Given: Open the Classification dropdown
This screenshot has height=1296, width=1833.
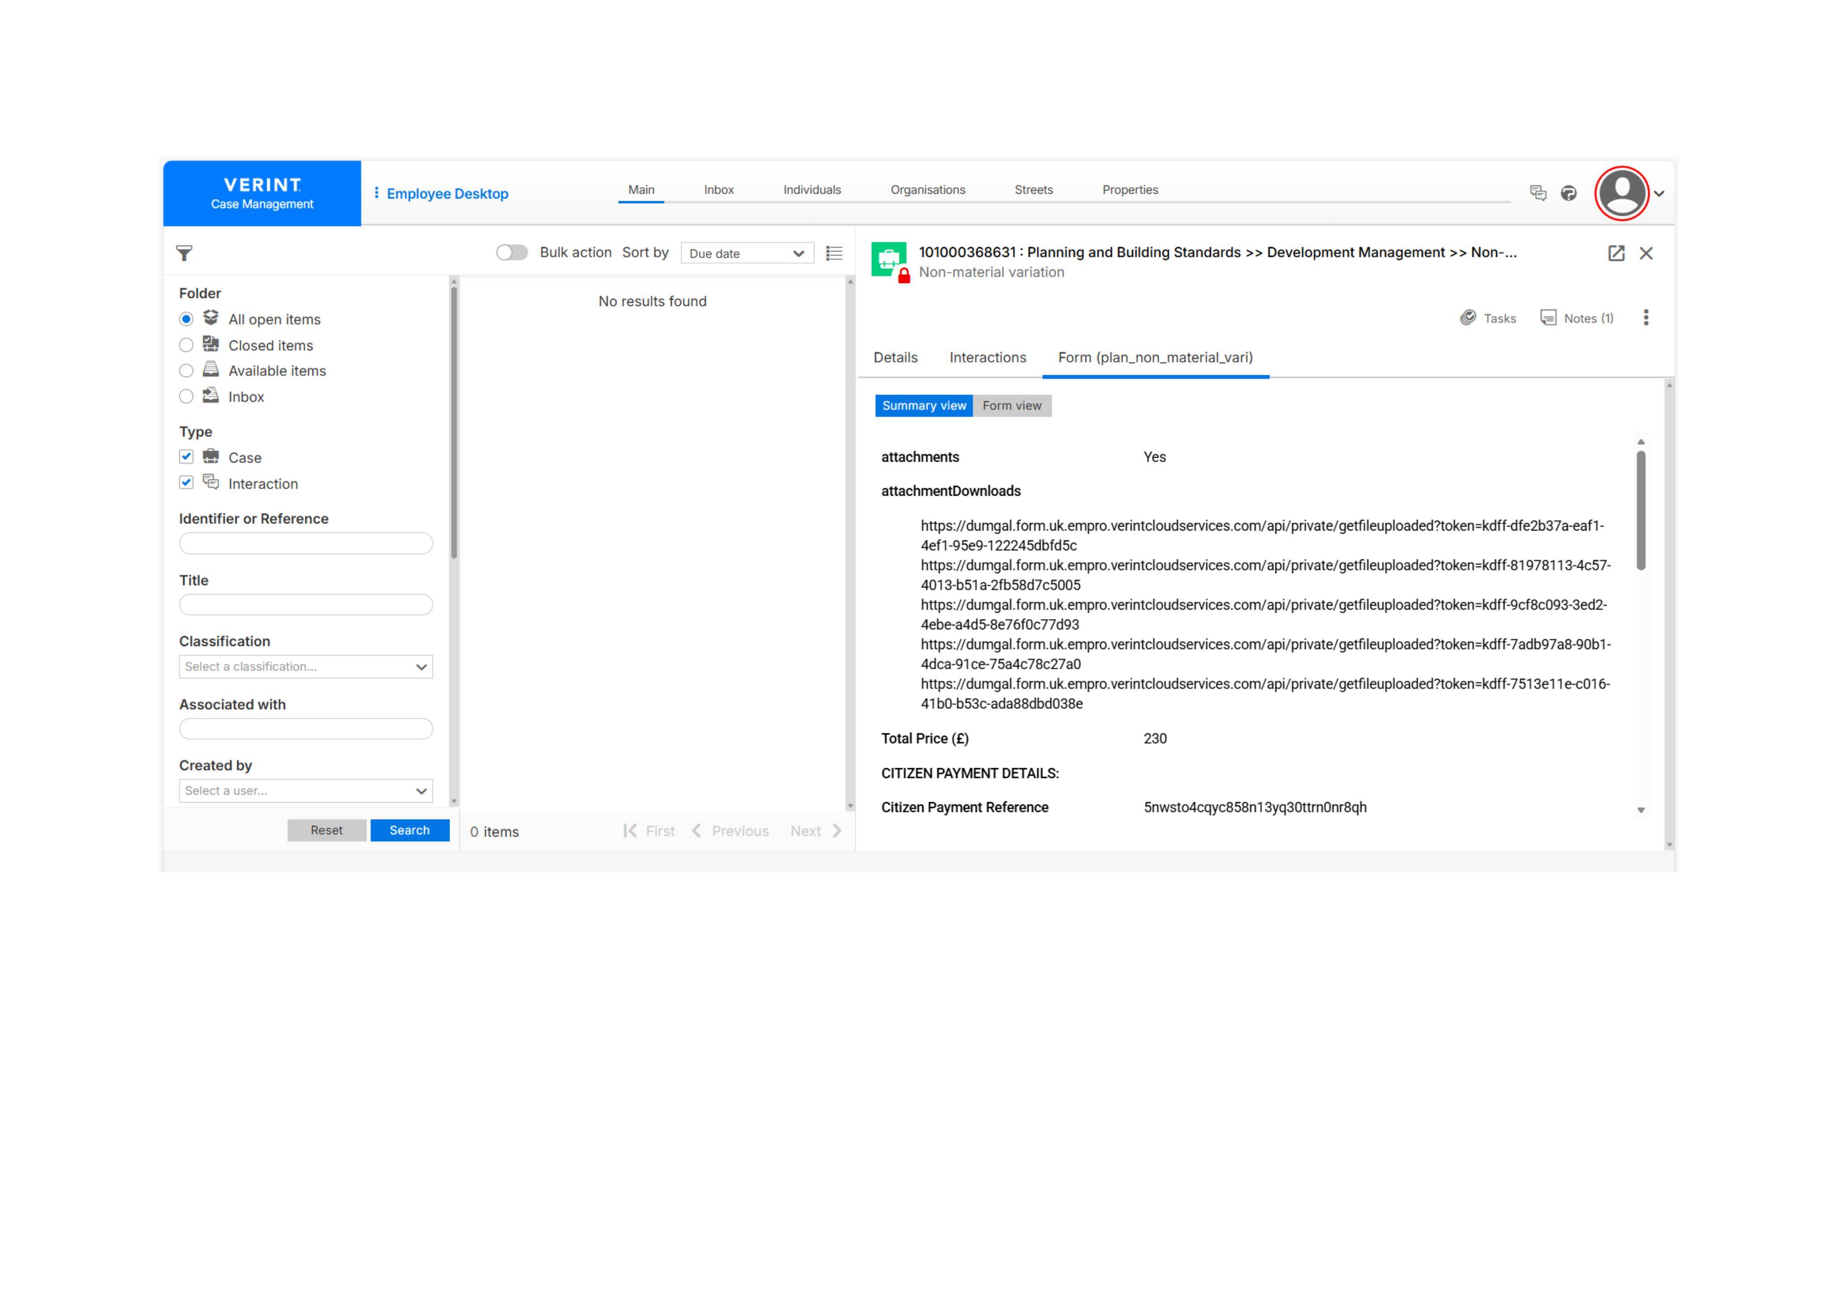Looking at the screenshot, I should (x=306, y=667).
